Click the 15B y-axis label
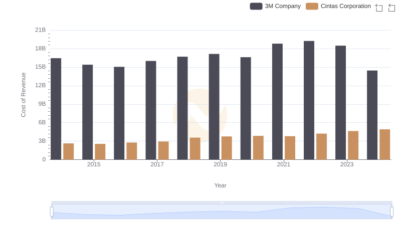This screenshot has height=231, width=401. tap(41, 67)
